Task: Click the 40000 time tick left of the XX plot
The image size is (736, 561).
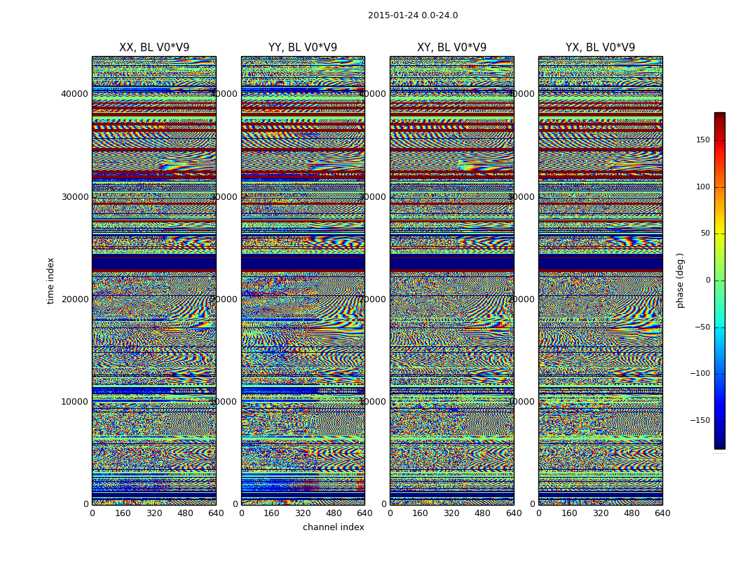Action: (74, 94)
